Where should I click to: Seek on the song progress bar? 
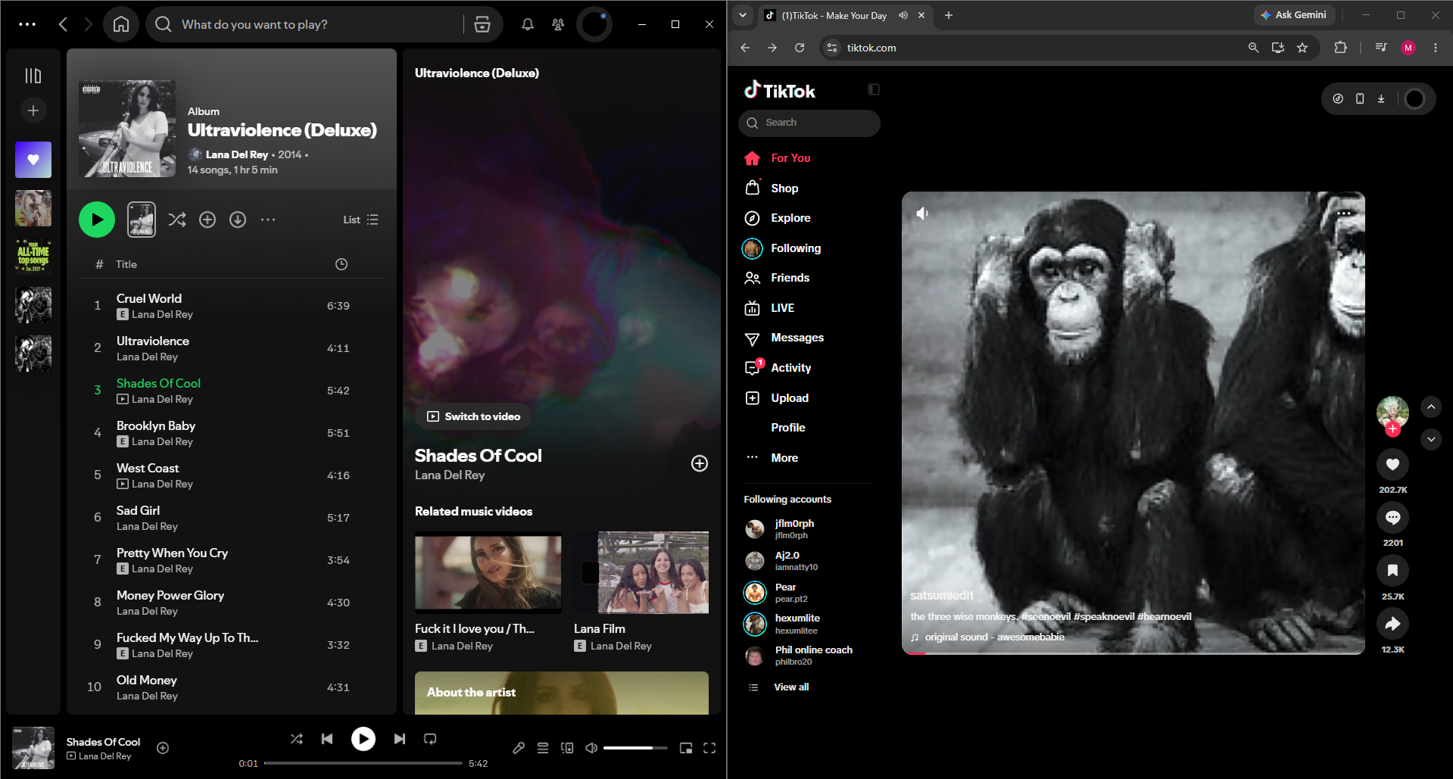[x=363, y=763]
